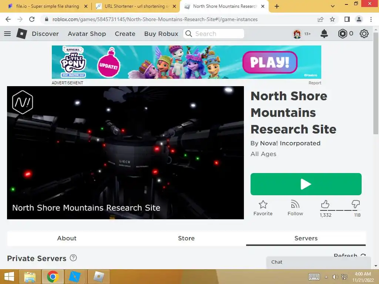This screenshot has height=284, width=379.
Task: Open Nova! Incorporated creator link
Action: [x=290, y=143]
